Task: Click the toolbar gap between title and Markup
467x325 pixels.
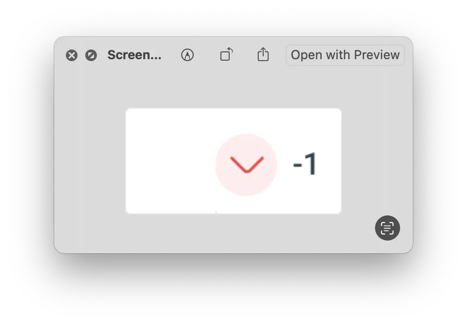Action: (x=171, y=55)
